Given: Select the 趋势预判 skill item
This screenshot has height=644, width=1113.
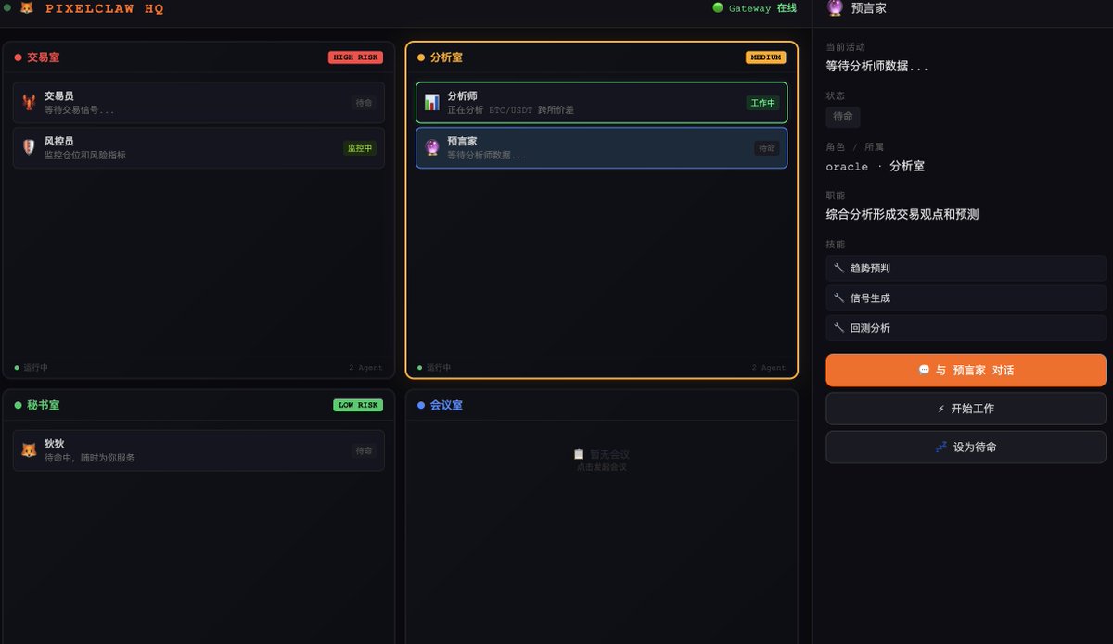Looking at the screenshot, I should 966,269.
